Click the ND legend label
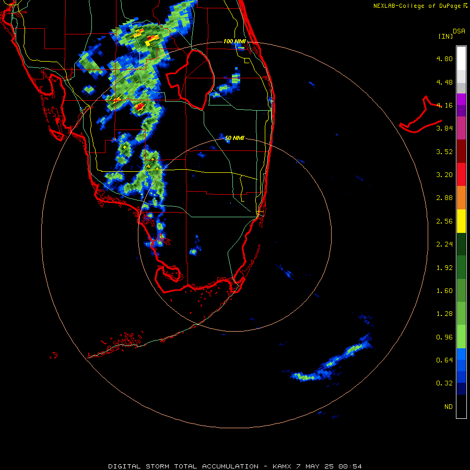 [x=449, y=407]
